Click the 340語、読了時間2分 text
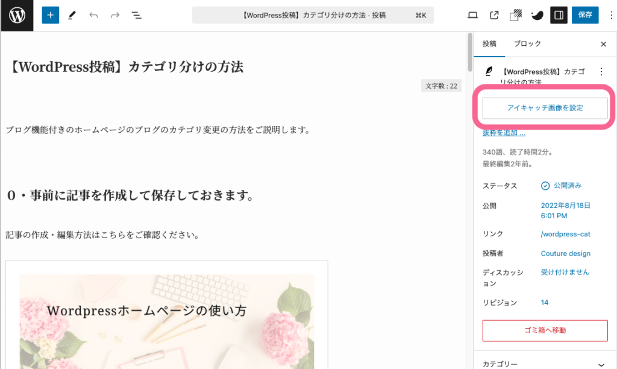Image resolution: width=617 pixels, height=369 pixels. pyautogui.click(x=518, y=152)
